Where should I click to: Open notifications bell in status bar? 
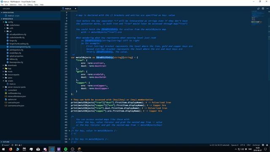[x=267, y=145]
